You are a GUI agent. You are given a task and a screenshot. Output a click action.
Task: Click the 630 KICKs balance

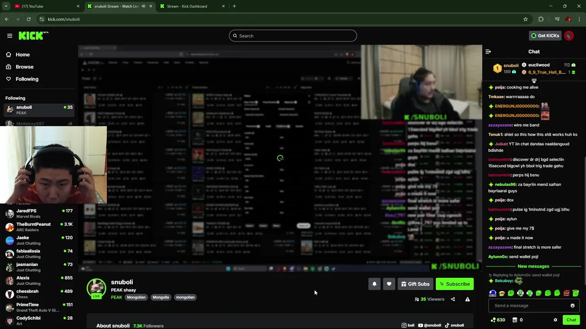(x=498, y=320)
